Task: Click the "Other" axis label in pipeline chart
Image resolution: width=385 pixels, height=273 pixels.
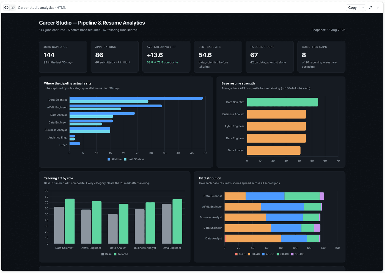Action: (63, 145)
